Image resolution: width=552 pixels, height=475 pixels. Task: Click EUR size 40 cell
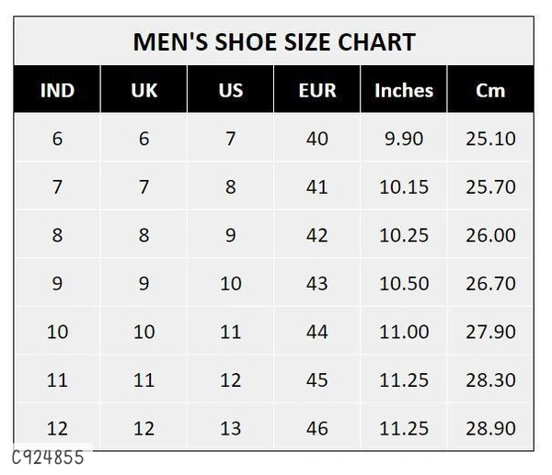317,139
